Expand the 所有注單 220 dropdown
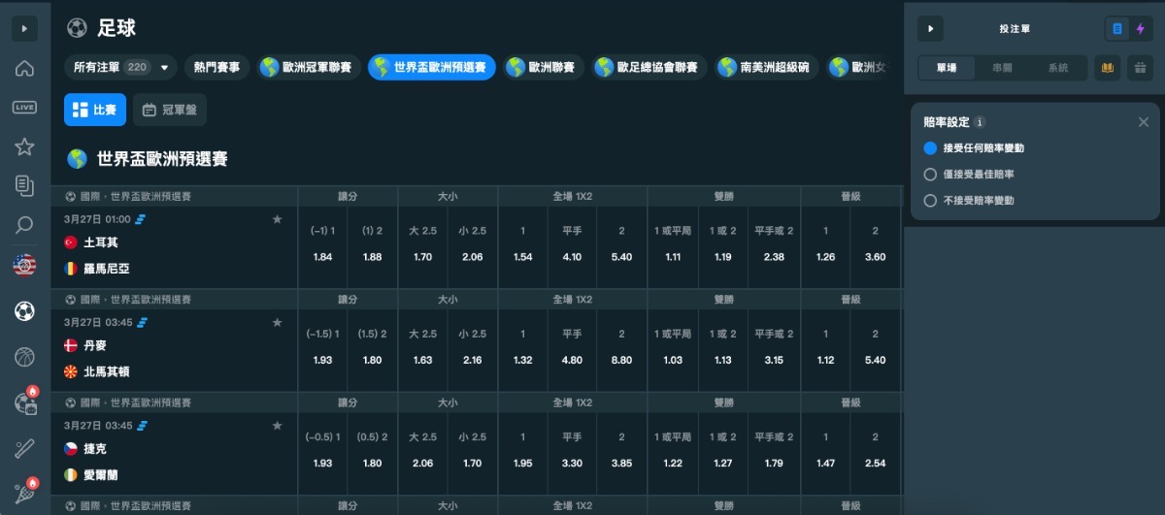1165x515 pixels. tap(164, 68)
